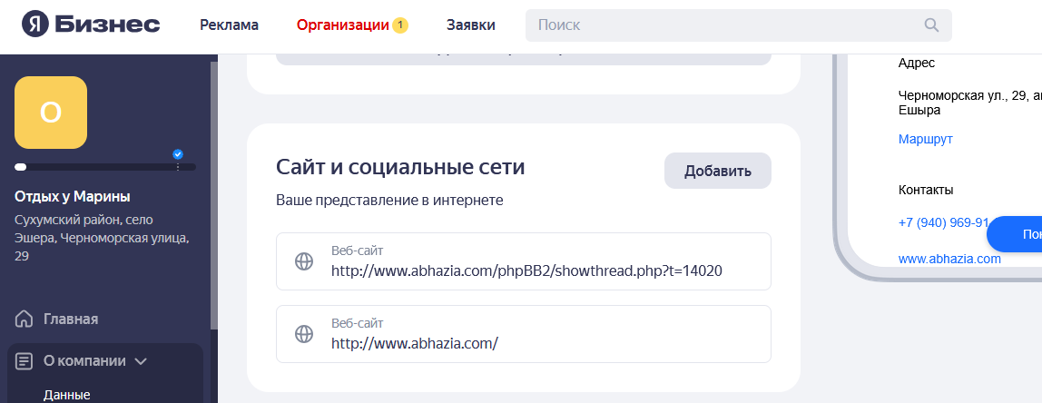
Task: Click the Яндекс Бизнес logo
Action: pyautogui.click(x=91, y=25)
